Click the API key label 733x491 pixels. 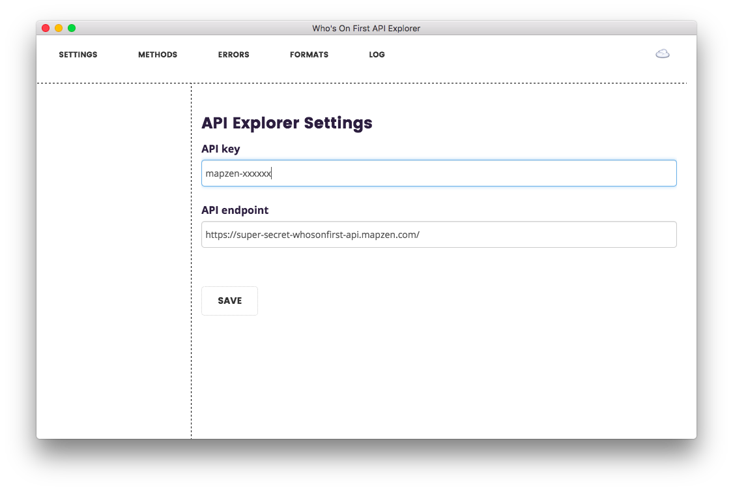coord(221,149)
